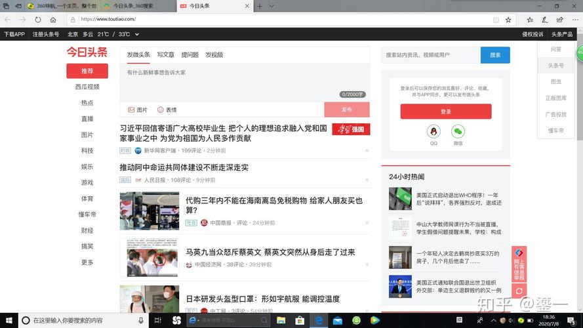The width and height of the screenshot is (583, 328).
Task: Click the 学习强国 banner
Action: click(351, 129)
